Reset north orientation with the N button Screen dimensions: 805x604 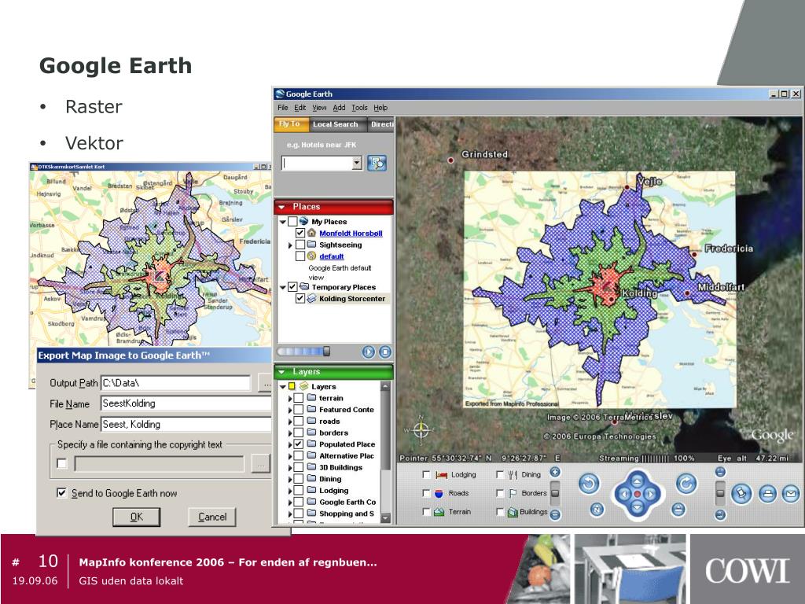tap(597, 509)
